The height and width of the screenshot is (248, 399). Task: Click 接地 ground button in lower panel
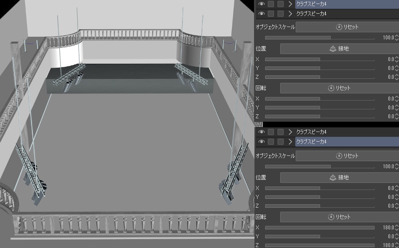tap(340, 177)
